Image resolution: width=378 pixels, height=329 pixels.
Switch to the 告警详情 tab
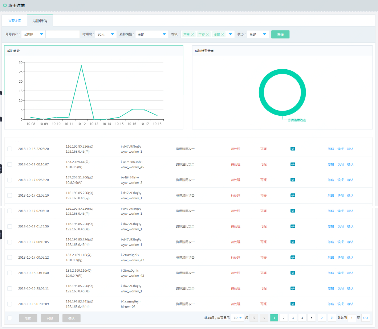click(15, 21)
